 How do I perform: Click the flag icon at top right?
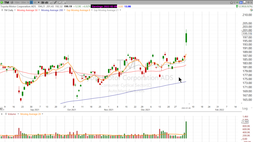(x=235, y=2)
